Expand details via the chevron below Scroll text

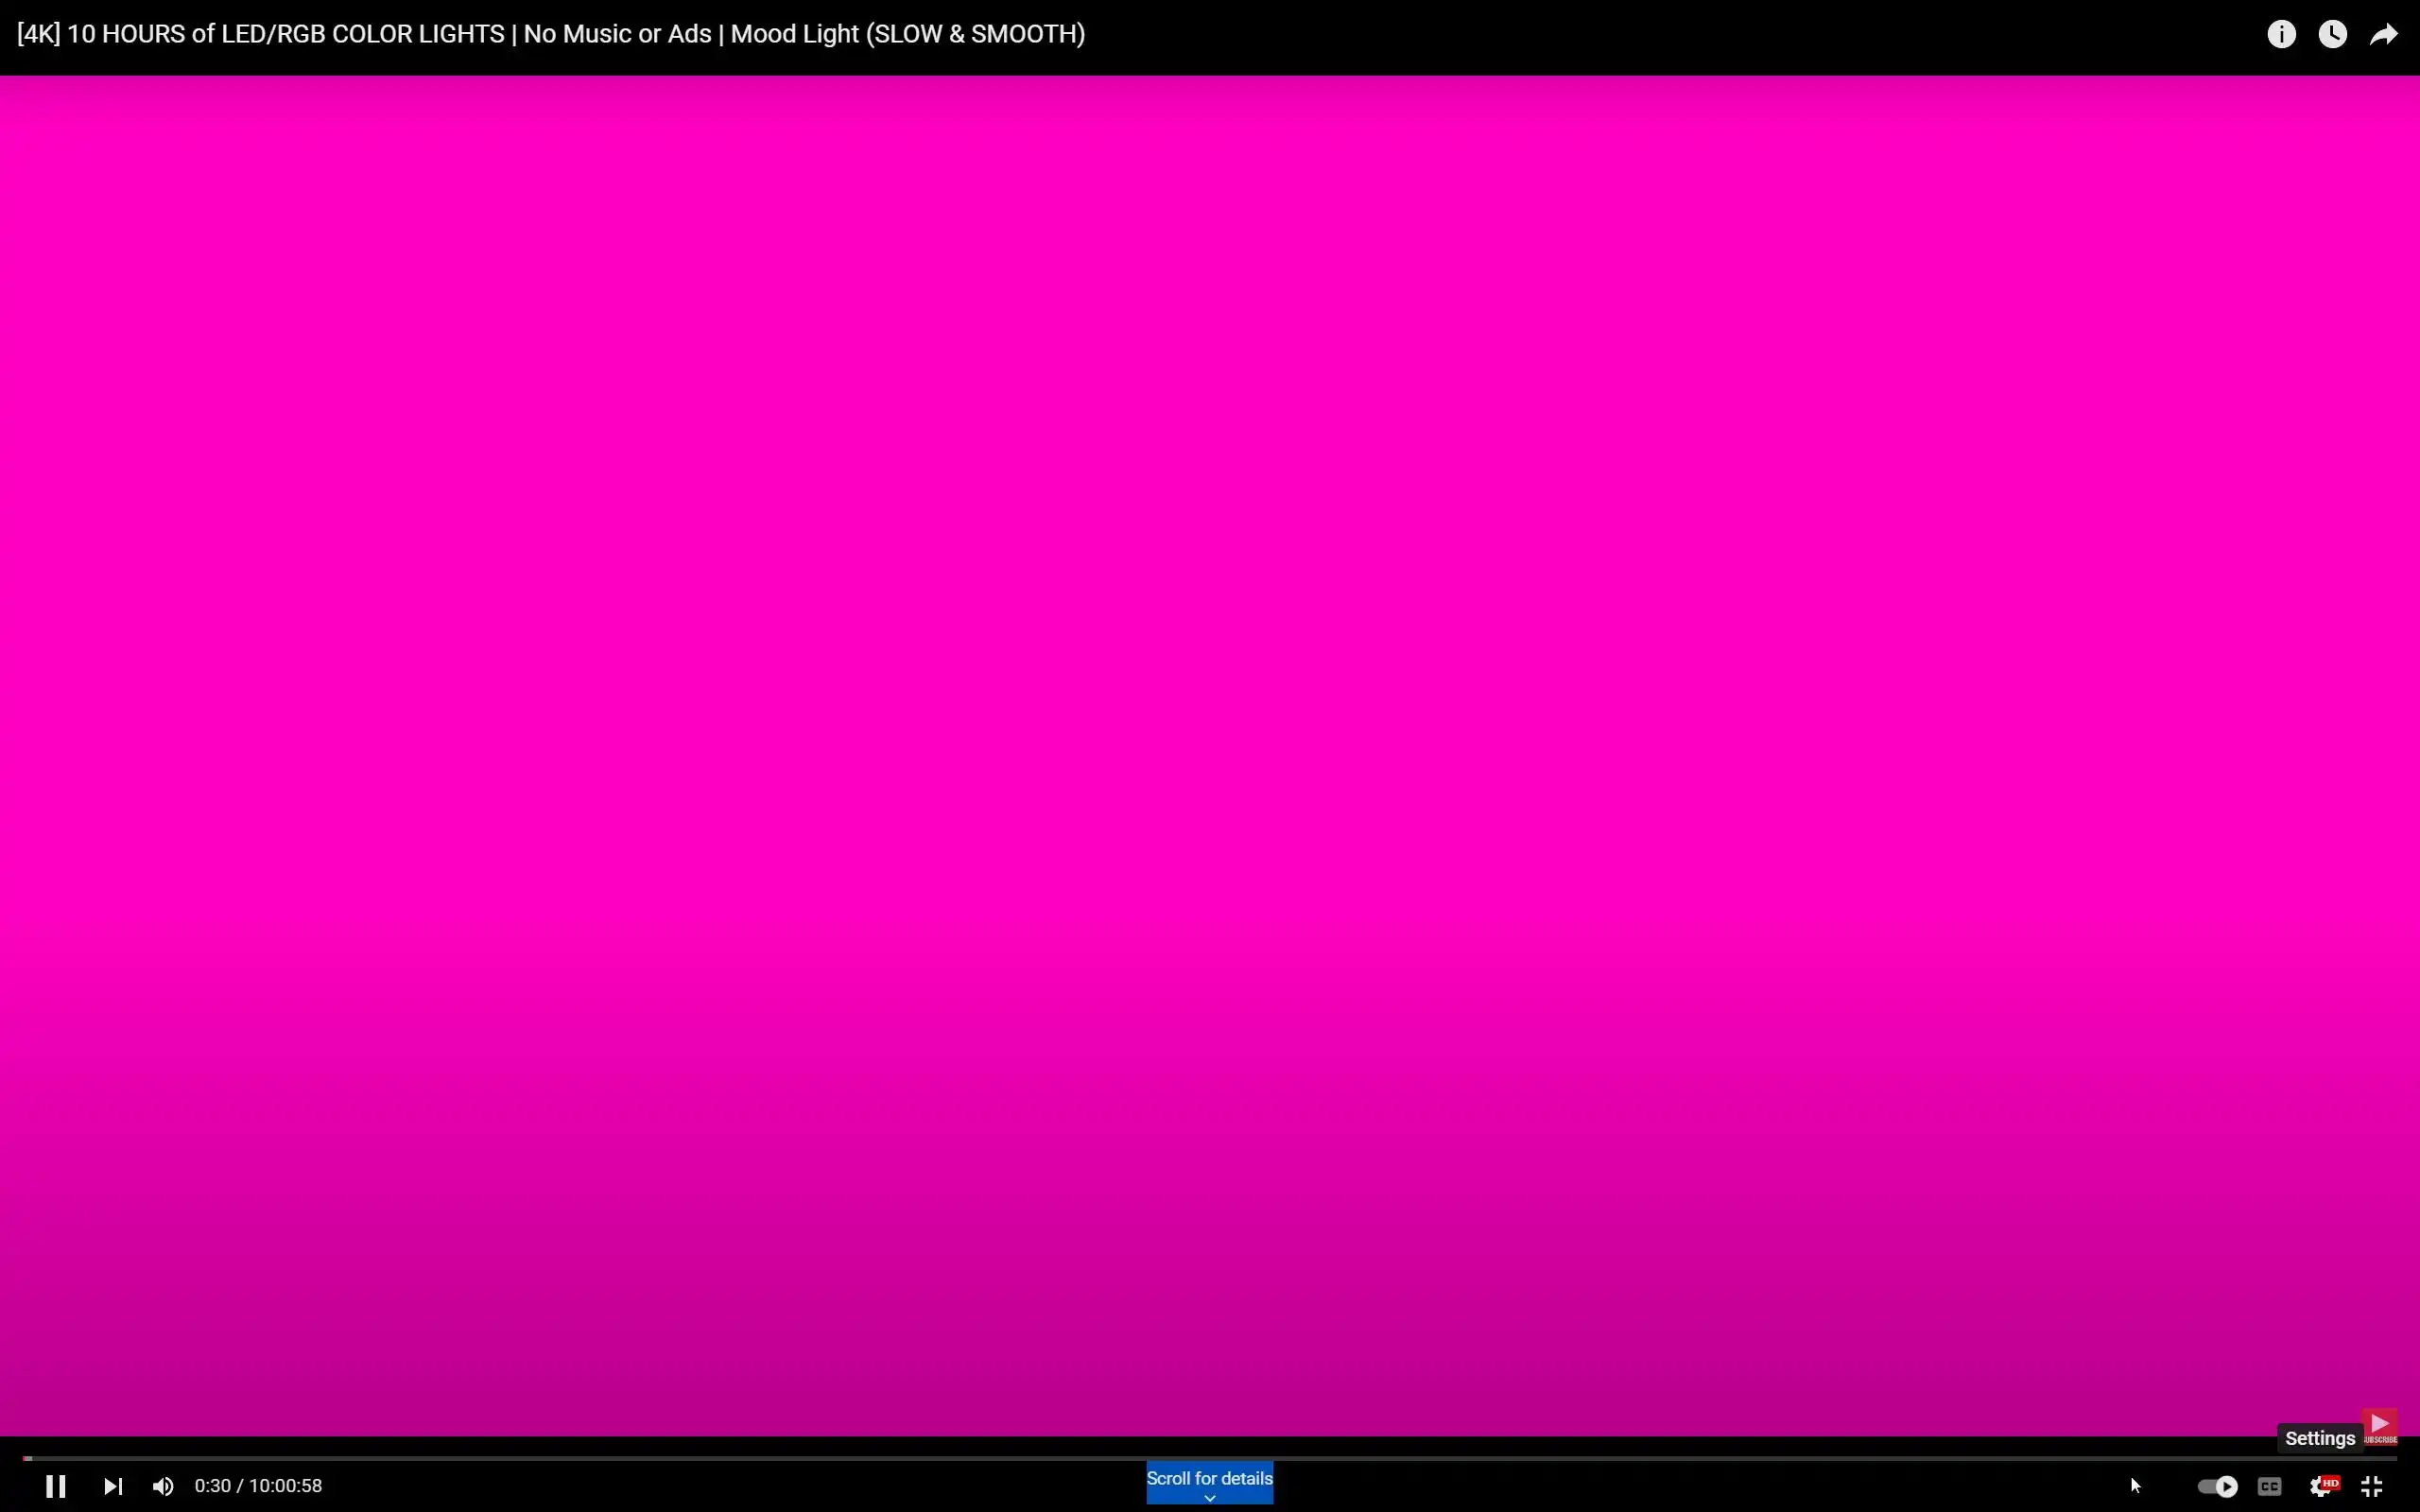pyautogui.click(x=1209, y=1498)
